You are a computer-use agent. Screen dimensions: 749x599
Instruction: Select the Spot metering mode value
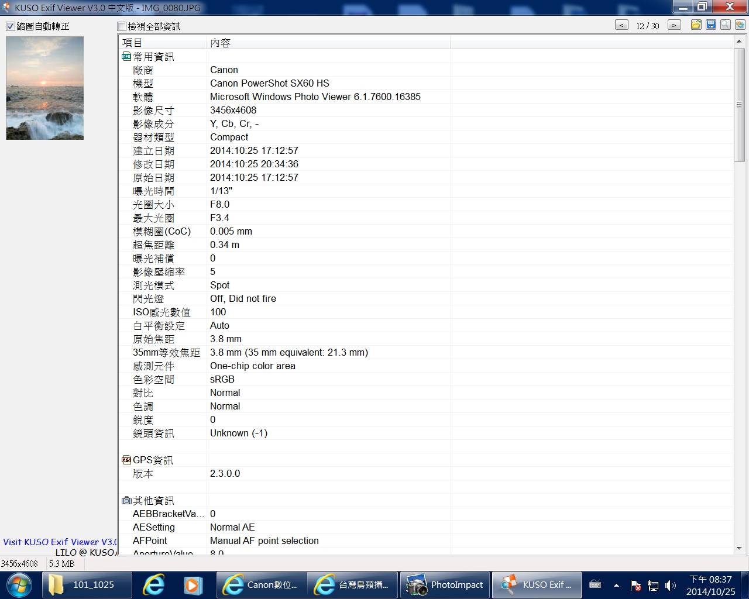point(220,285)
